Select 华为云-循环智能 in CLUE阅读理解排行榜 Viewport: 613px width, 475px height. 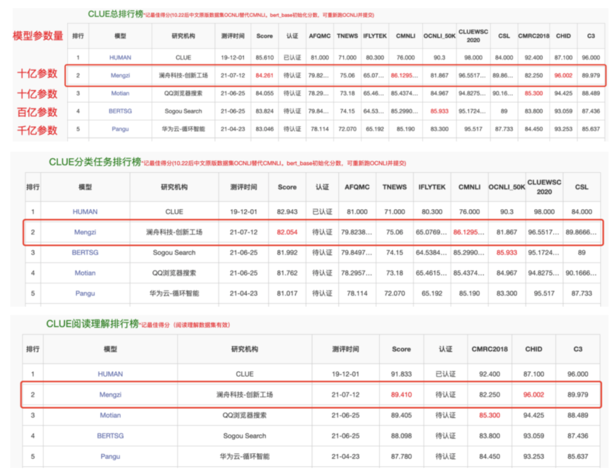pos(245,456)
